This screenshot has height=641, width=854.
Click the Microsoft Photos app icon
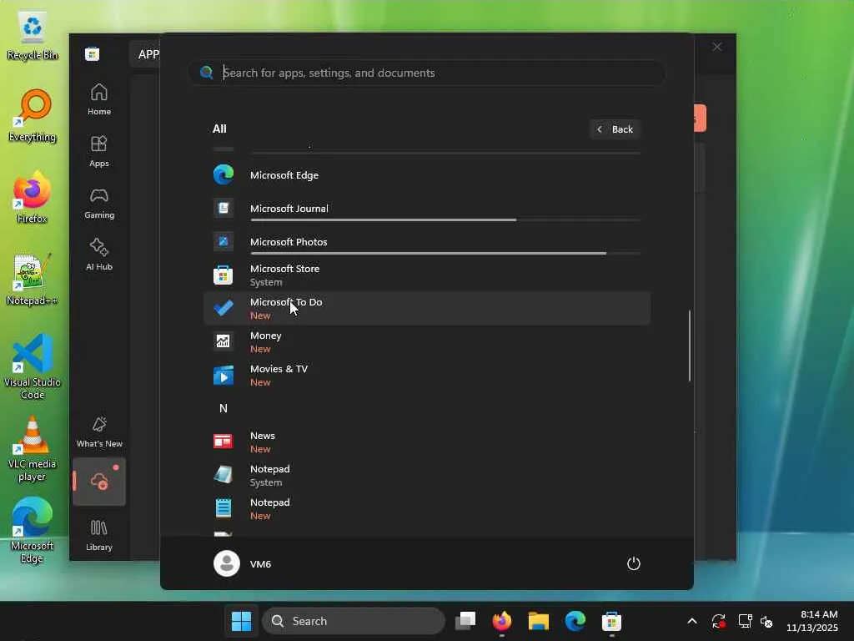coord(224,241)
